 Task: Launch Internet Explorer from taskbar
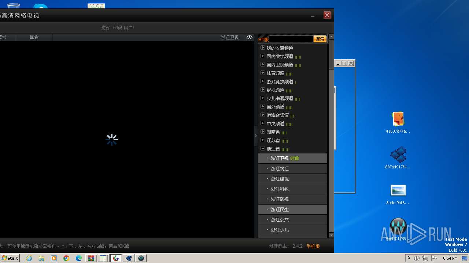click(29, 258)
